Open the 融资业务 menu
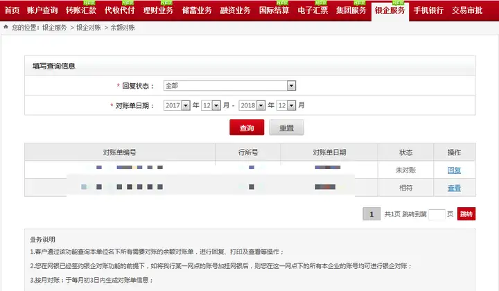The width and height of the screenshot is (499, 291). pyautogui.click(x=236, y=10)
